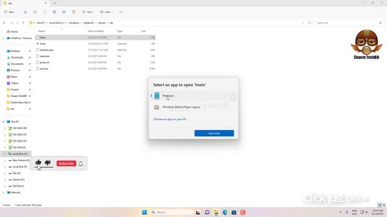Expand OneDrive - Personal in sidebar
387x217 pixels.
3,38
